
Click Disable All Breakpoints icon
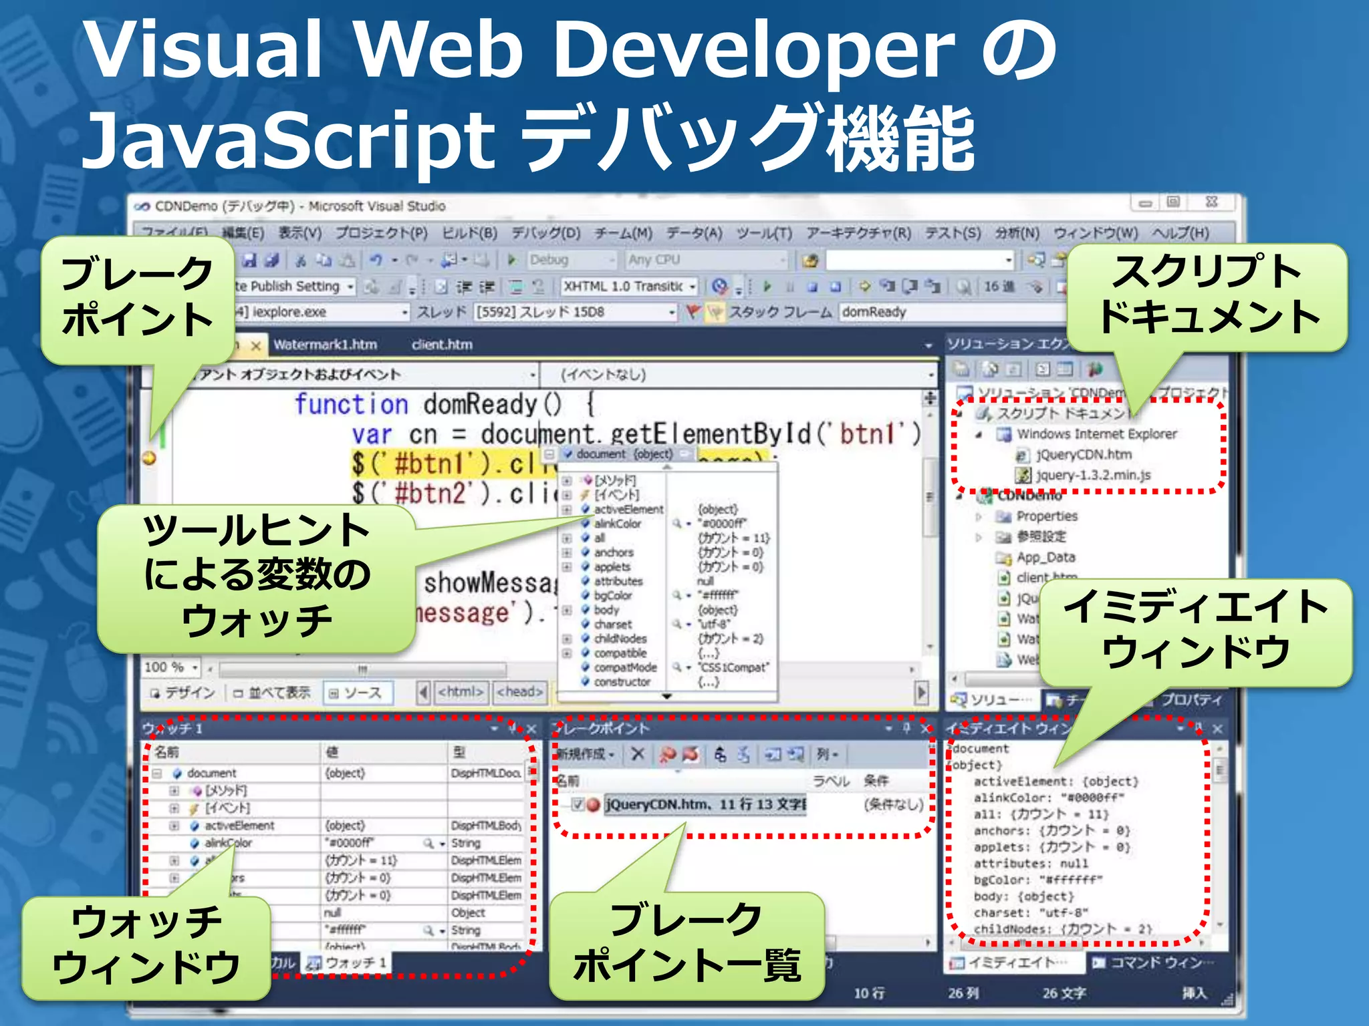[x=691, y=754]
